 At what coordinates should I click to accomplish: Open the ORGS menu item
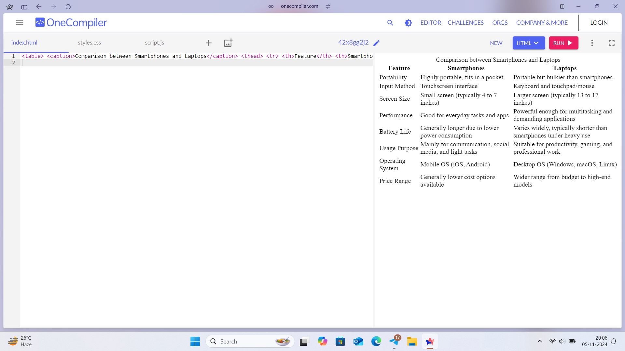(500, 23)
